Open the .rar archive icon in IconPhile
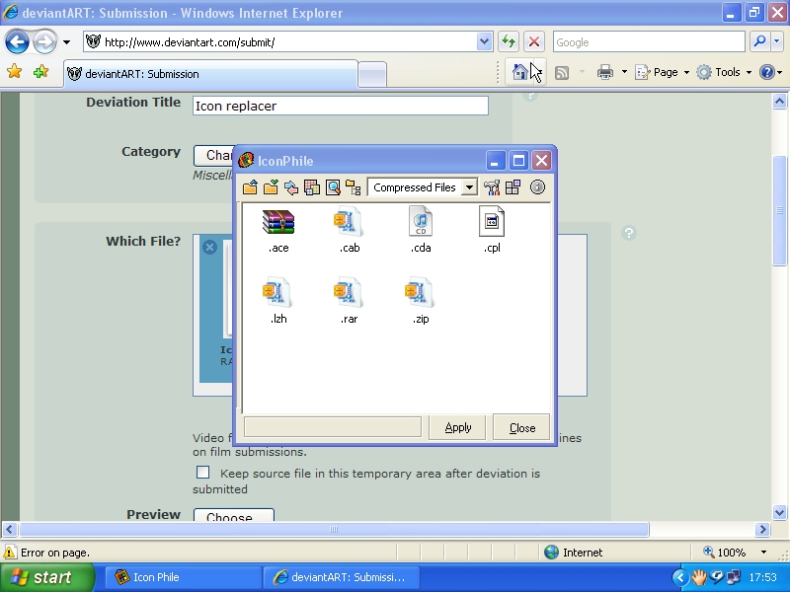Screen dimensions: 790x592 click(x=349, y=296)
